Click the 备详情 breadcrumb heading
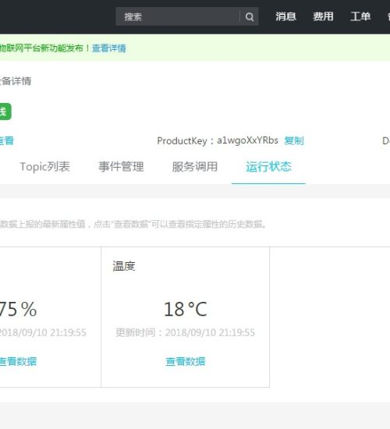The width and height of the screenshot is (390, 429). pyautogui.click(x=16, y=81)
